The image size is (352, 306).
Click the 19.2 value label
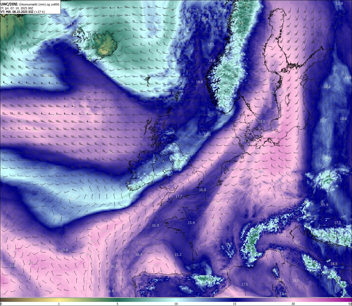[246, 141]
